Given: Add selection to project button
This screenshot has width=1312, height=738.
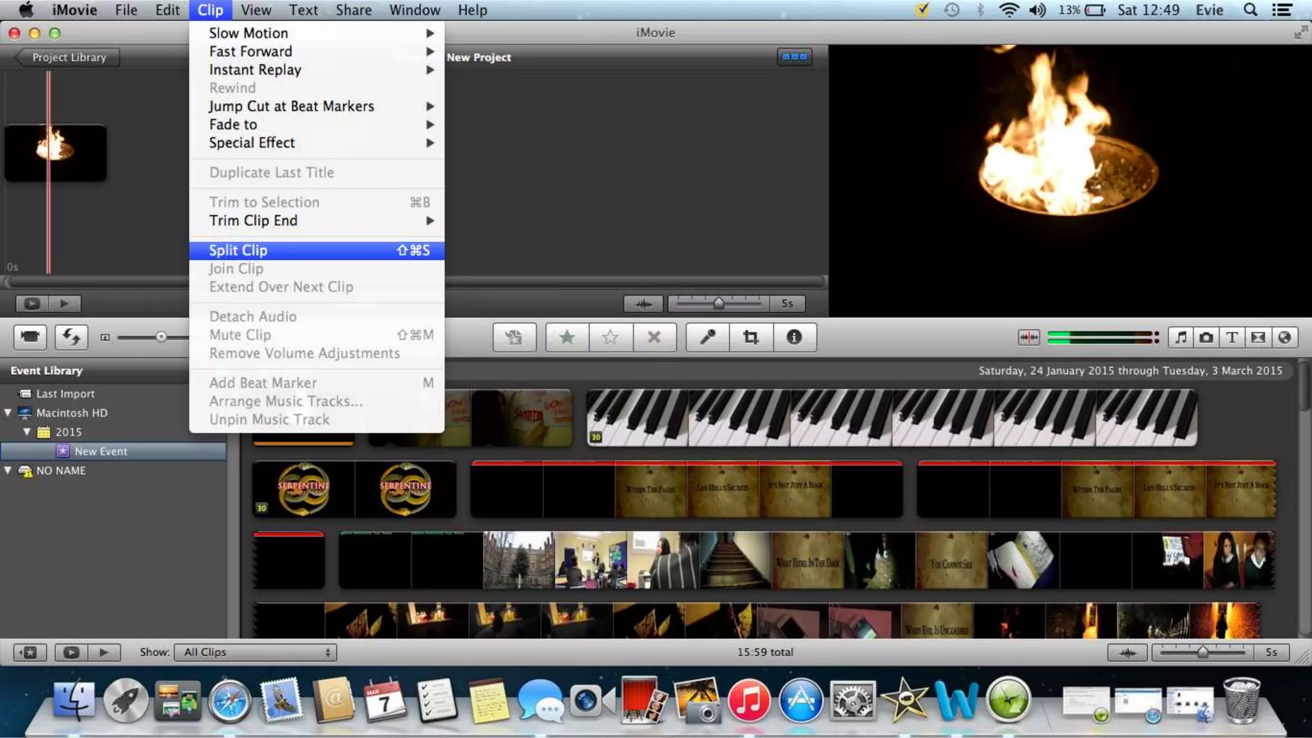Looking at the screenshot, I should (x=514, y=337).
